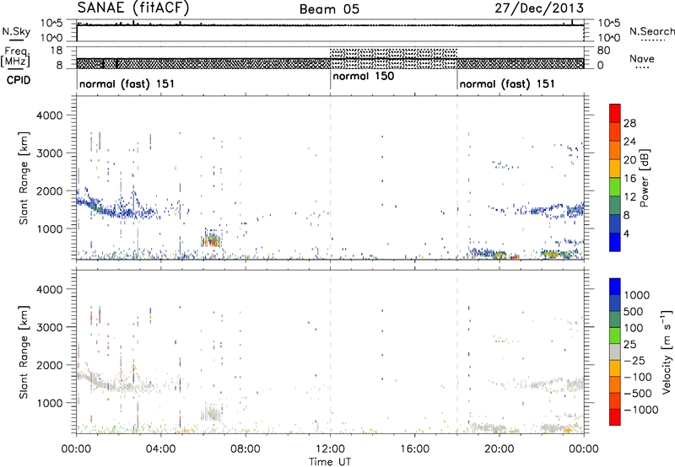Click the 28 dB power colorbar label
Image resolution: width=675 pixels, height=467 pixels.
tap(629, 123)
